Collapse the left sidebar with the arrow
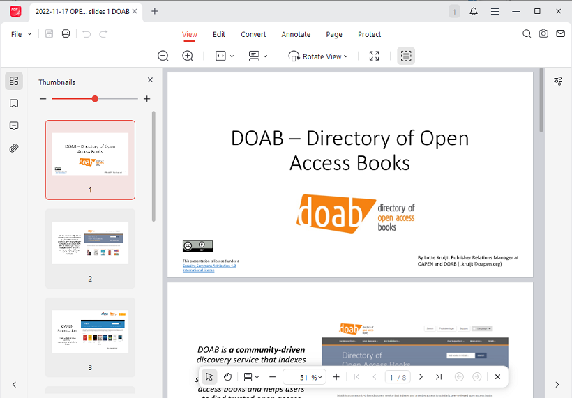The width and height of the screenshot is (572, 398). pos(14,385)
